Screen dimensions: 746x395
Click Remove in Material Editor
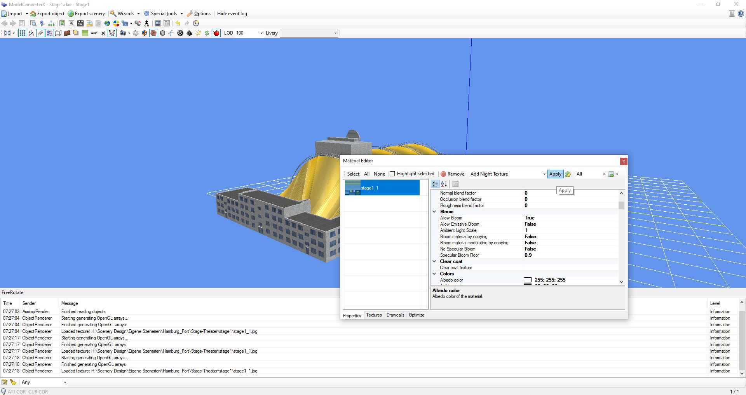pyautogui.click(x=452, y=174)
